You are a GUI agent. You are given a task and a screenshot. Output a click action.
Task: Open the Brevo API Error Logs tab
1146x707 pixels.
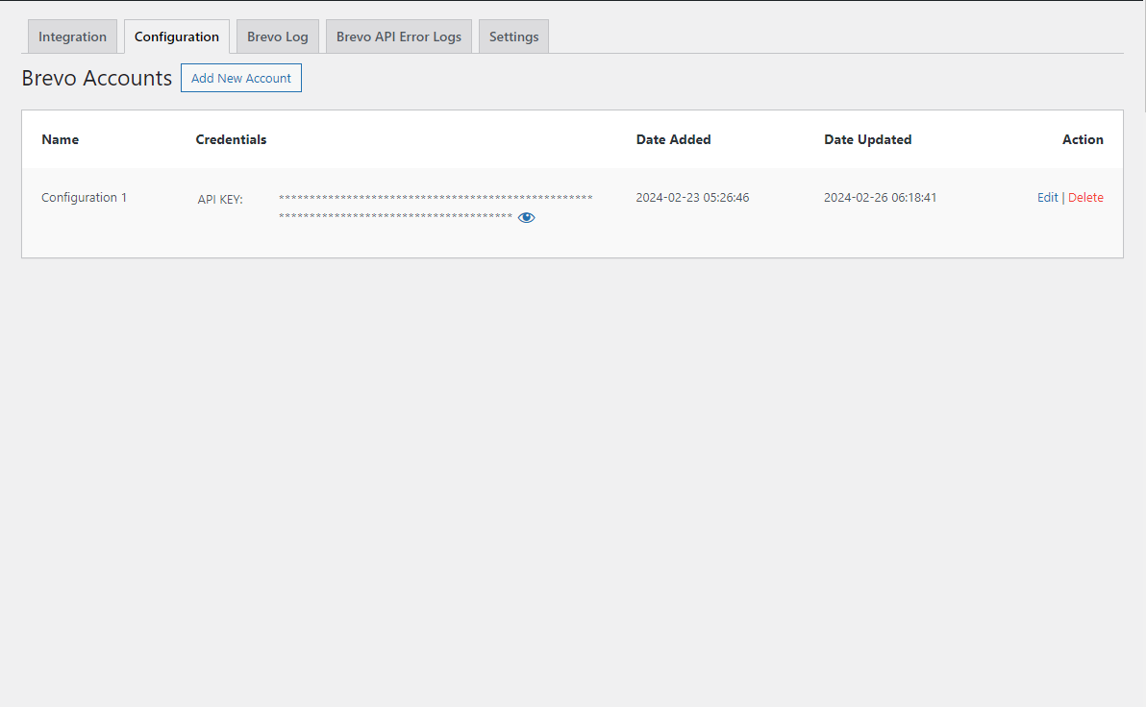tap(399, 37)
